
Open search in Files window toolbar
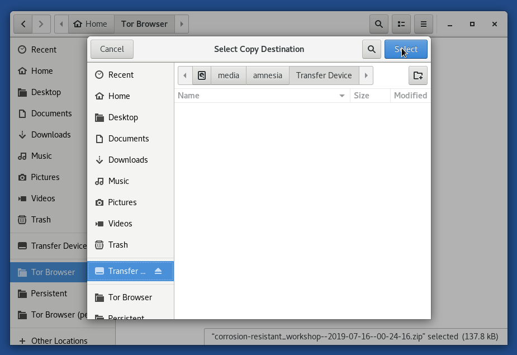pos(379,24)
